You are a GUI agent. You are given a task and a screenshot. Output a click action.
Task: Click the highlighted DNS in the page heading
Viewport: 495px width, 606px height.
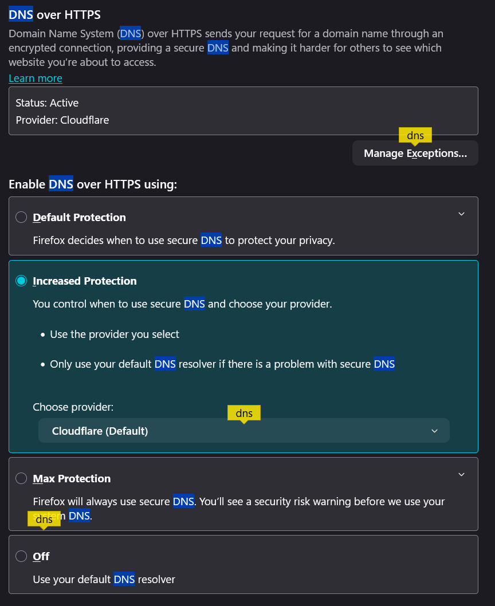click(21, 14)
